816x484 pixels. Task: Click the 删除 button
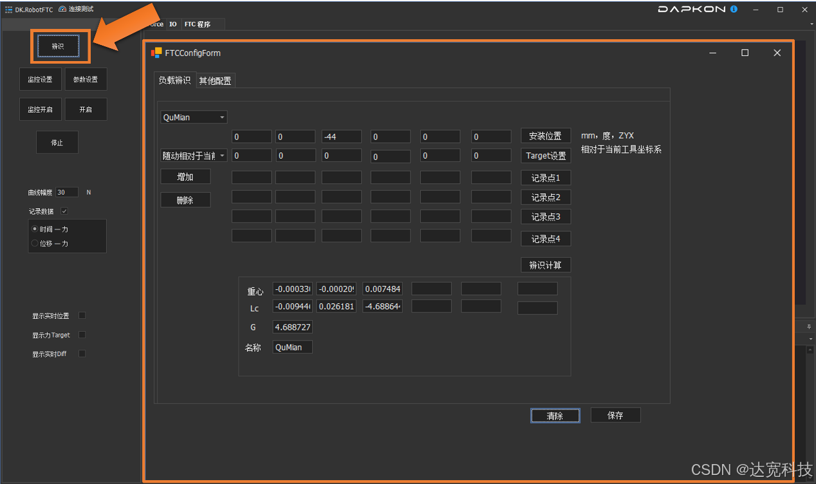coord(185,200)
